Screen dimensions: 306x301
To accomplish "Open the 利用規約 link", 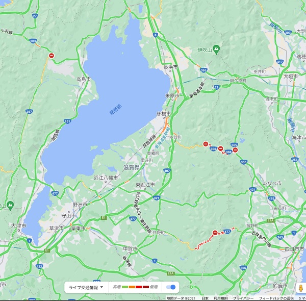I will click(x=221, y=298).
